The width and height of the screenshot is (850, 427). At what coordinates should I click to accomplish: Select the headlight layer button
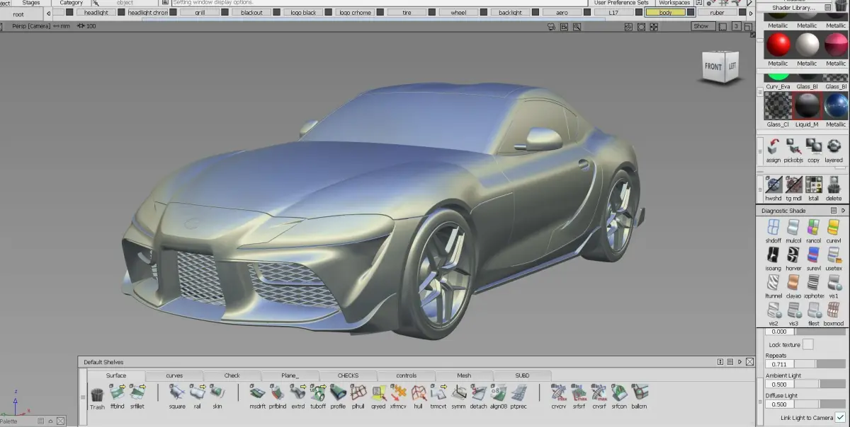point(96,13)
